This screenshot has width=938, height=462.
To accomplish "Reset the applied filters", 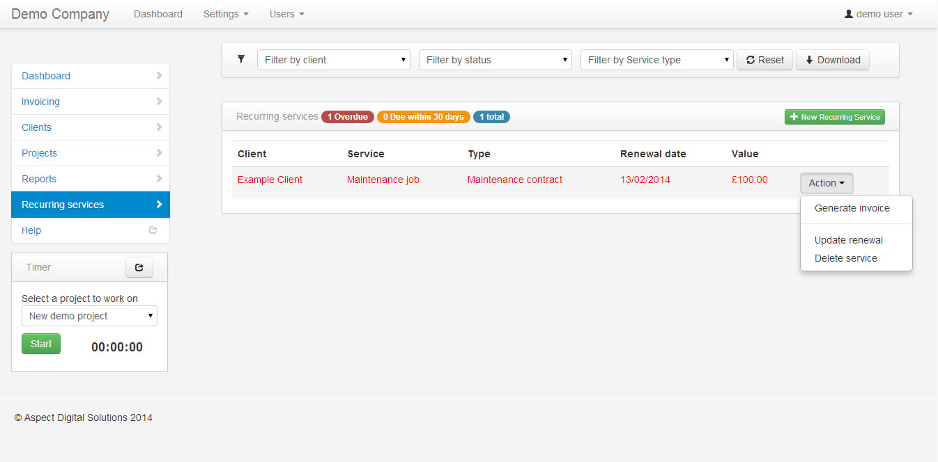I will (764, 60).
